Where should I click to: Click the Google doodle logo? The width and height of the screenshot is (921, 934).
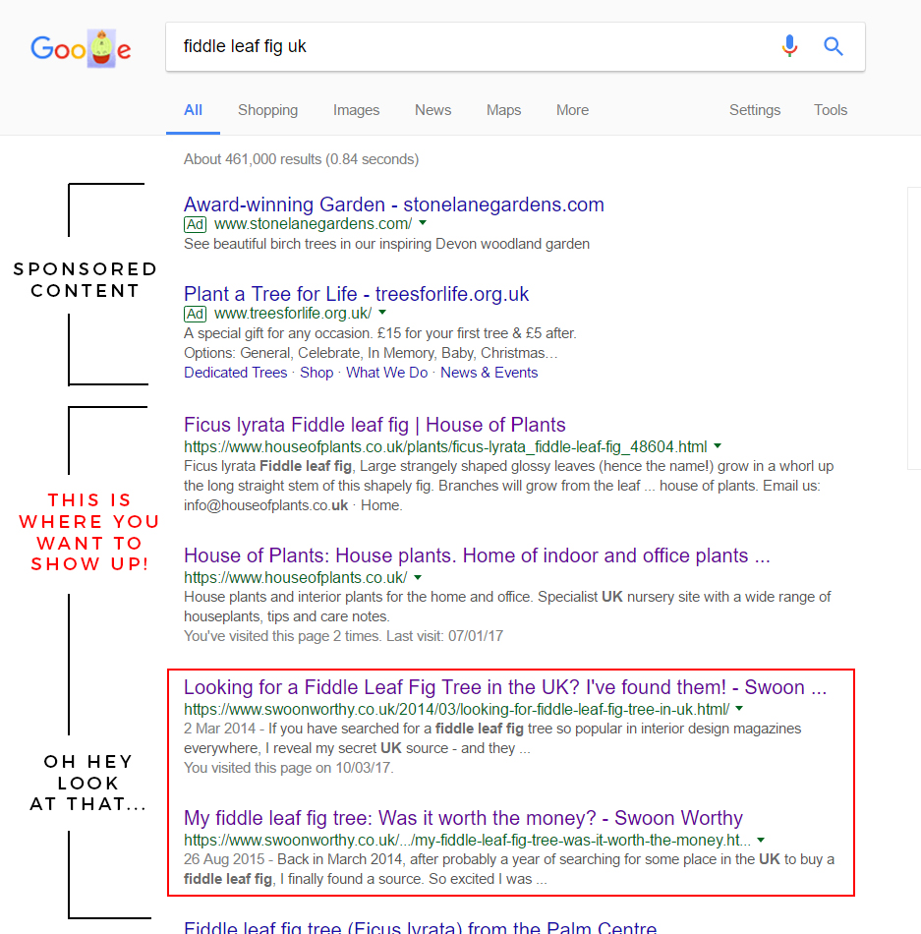point(81,48)
